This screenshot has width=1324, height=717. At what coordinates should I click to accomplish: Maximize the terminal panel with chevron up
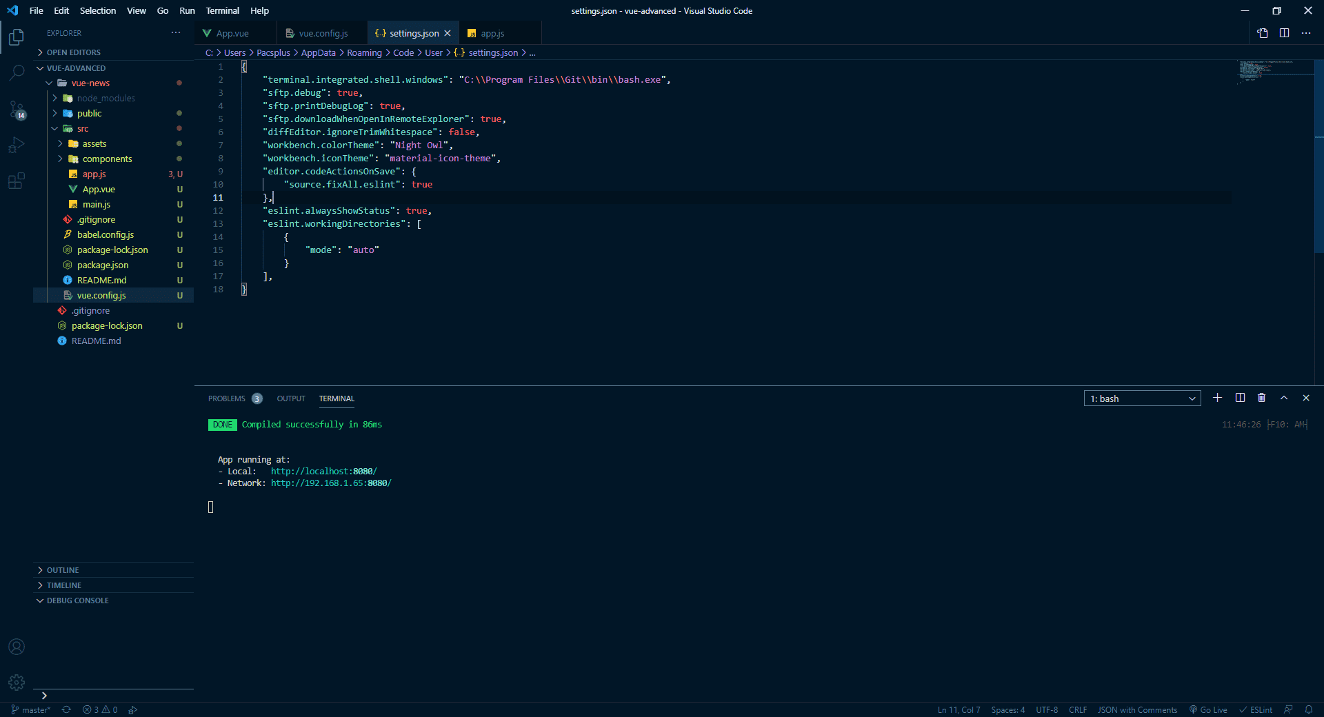tap(1283, 398)
